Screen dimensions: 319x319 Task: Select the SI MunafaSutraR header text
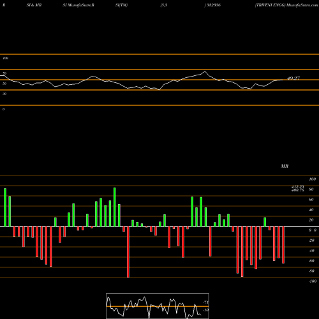coord(78,5)
